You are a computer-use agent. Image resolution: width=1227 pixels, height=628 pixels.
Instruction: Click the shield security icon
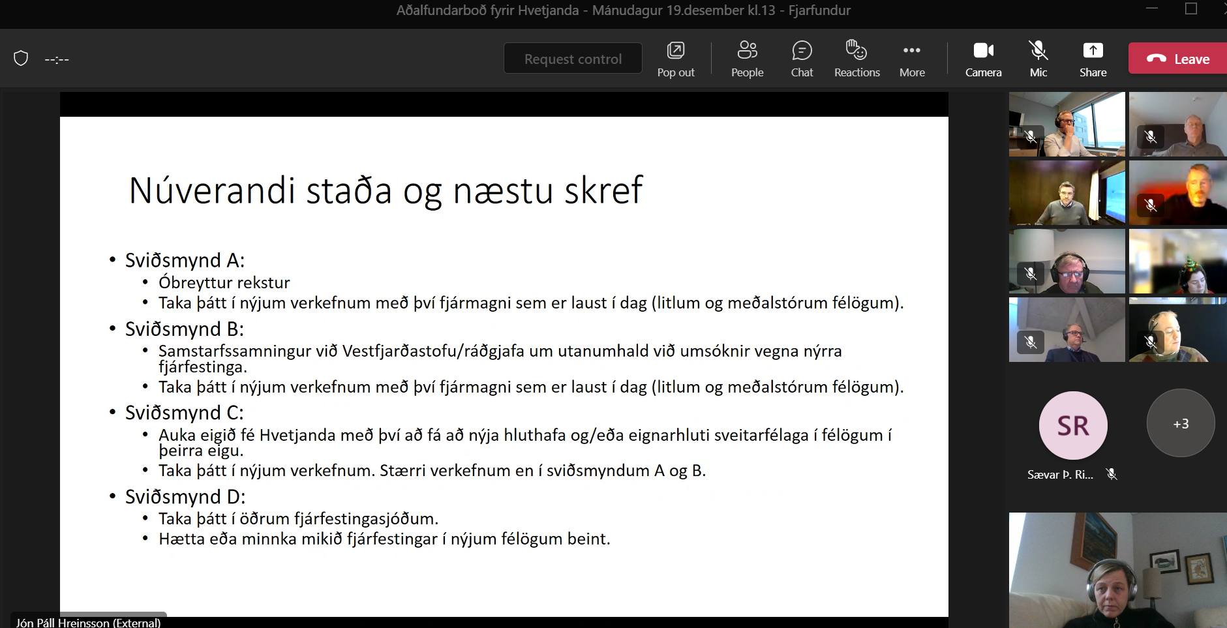pyautogui.click(x=21, y=59)
